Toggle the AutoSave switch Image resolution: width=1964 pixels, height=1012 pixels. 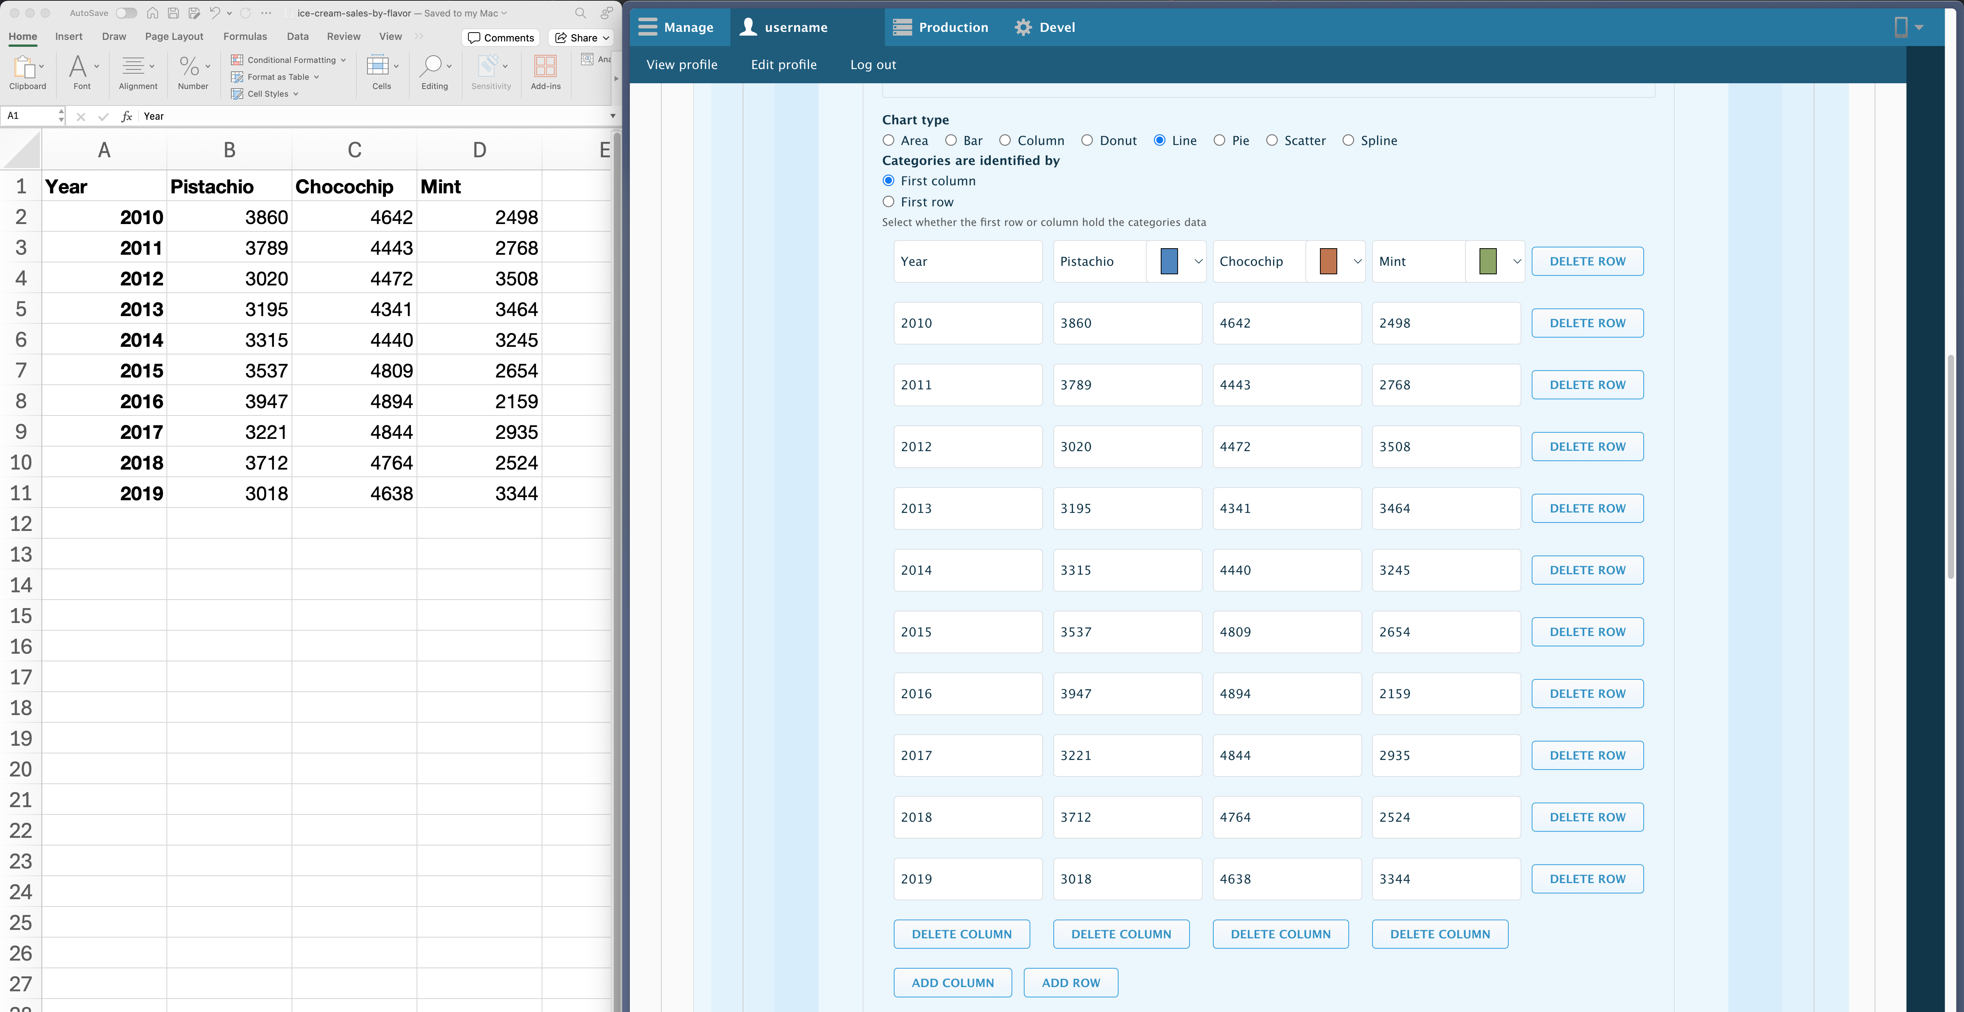127,13
